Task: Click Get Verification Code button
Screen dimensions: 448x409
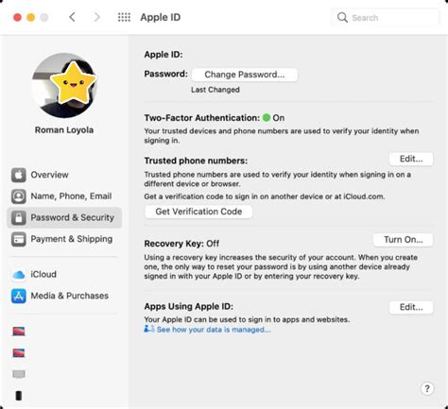Action: pyautogui.click(x=198, y=212)
